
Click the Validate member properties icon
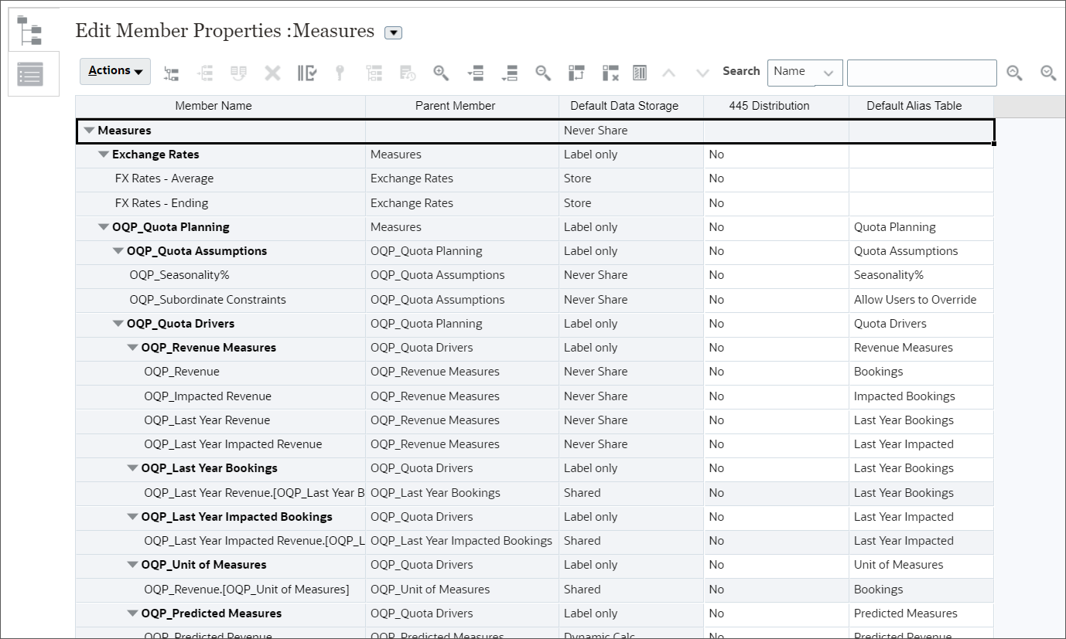306,73
